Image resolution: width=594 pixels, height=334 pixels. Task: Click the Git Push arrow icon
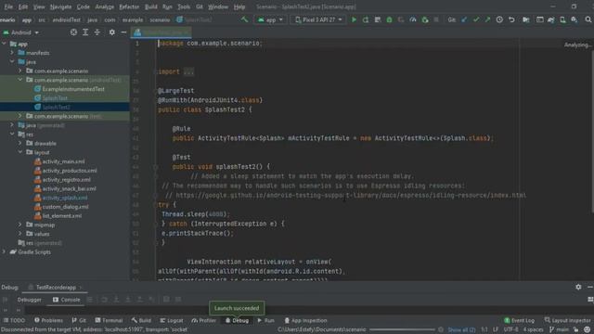(x=487, y=19)
